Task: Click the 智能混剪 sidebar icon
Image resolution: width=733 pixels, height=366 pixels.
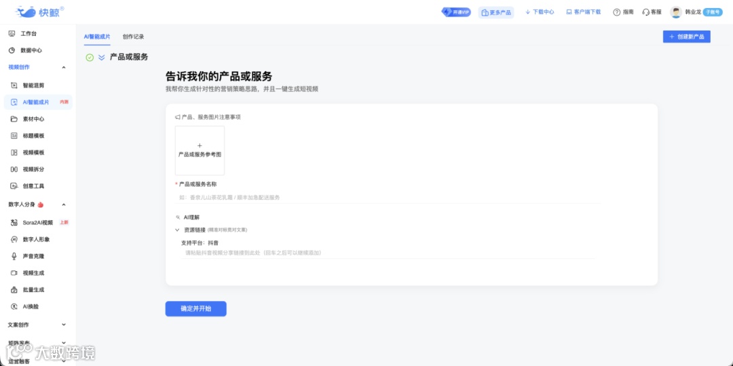Action: (14, 85)
